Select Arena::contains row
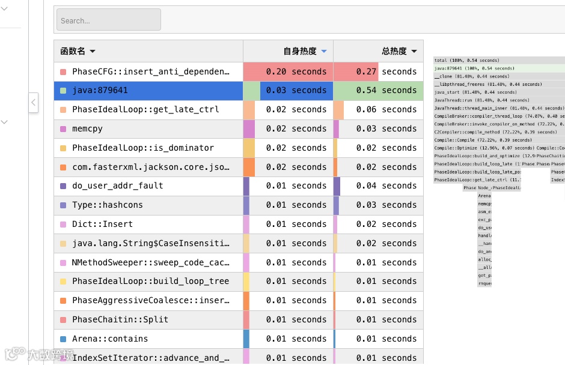Screen dimensions: 565x365 point(239,339)
